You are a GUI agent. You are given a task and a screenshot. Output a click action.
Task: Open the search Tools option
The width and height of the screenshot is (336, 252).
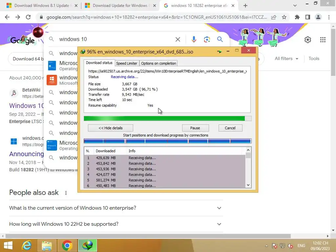(314, 58)
